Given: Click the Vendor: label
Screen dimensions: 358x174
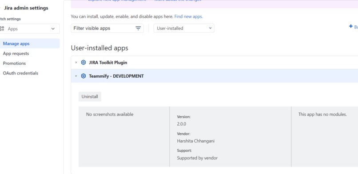Looking at the screenshot, I should click(183, 134).
